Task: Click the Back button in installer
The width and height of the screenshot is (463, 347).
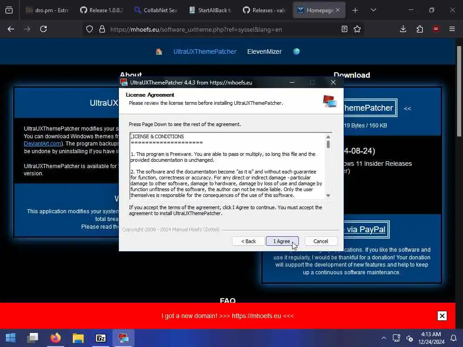Action: [x=248, y=241]
